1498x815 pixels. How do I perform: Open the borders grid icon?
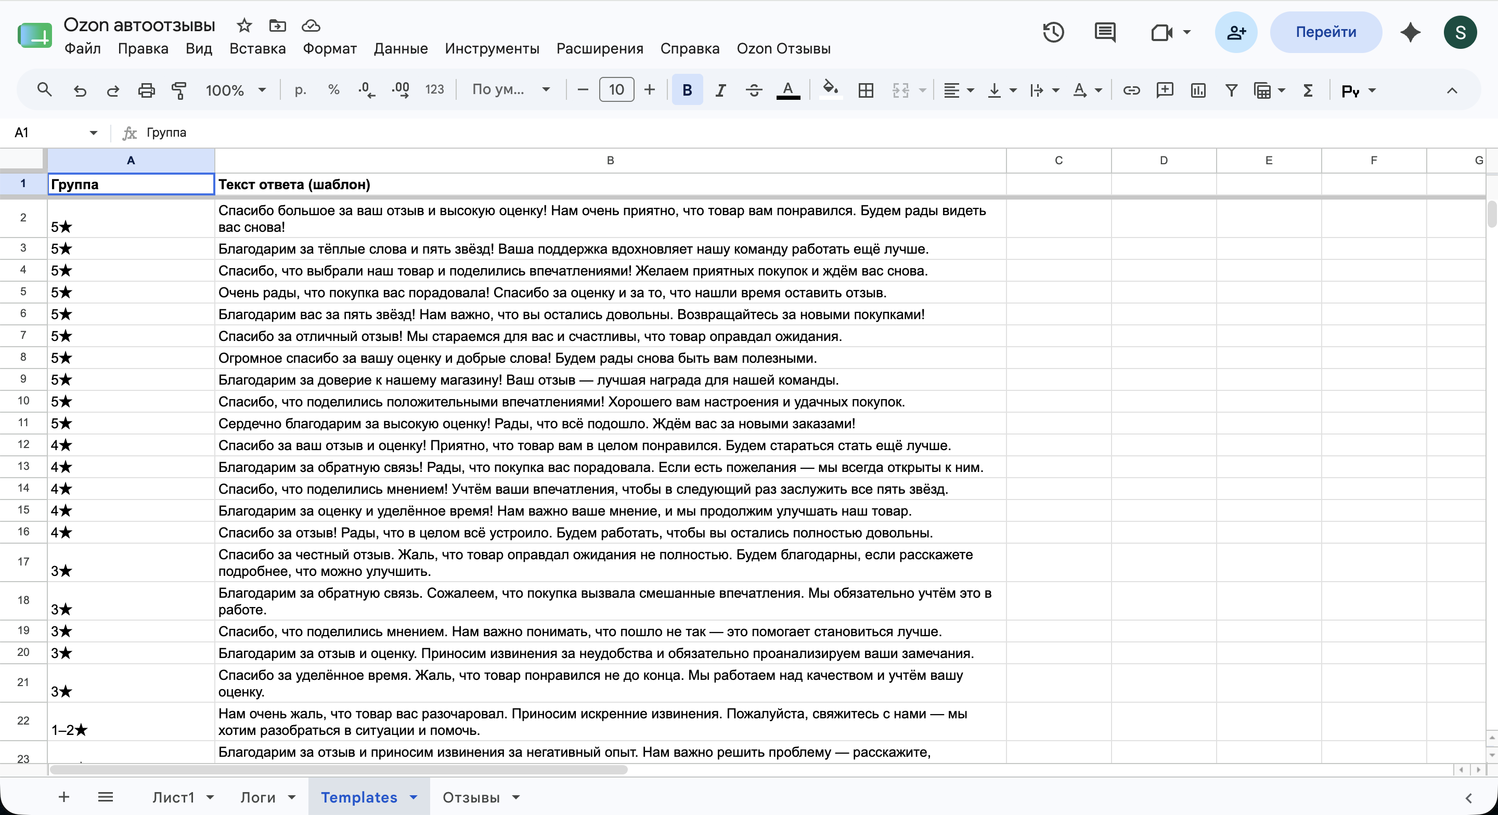click(x=866, y=90)
